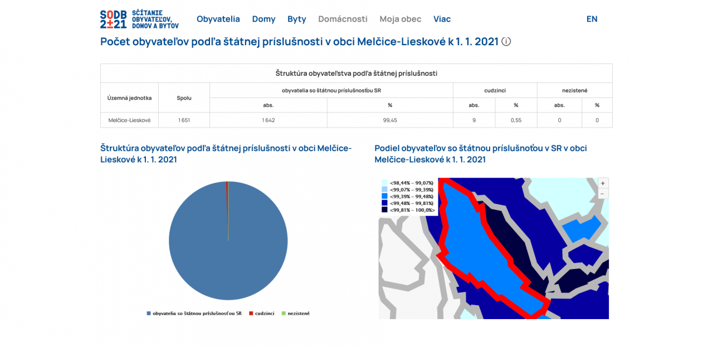Image resolution: width=713 pixels, height=347 pixels.
Task: Open the Obyvatelia navigation menu
Action: (218, 19)
